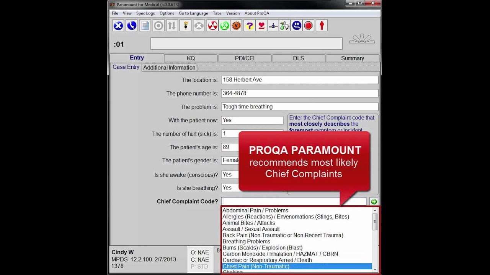Select Animal Bites / Attacks from the list

coord(297,223)
